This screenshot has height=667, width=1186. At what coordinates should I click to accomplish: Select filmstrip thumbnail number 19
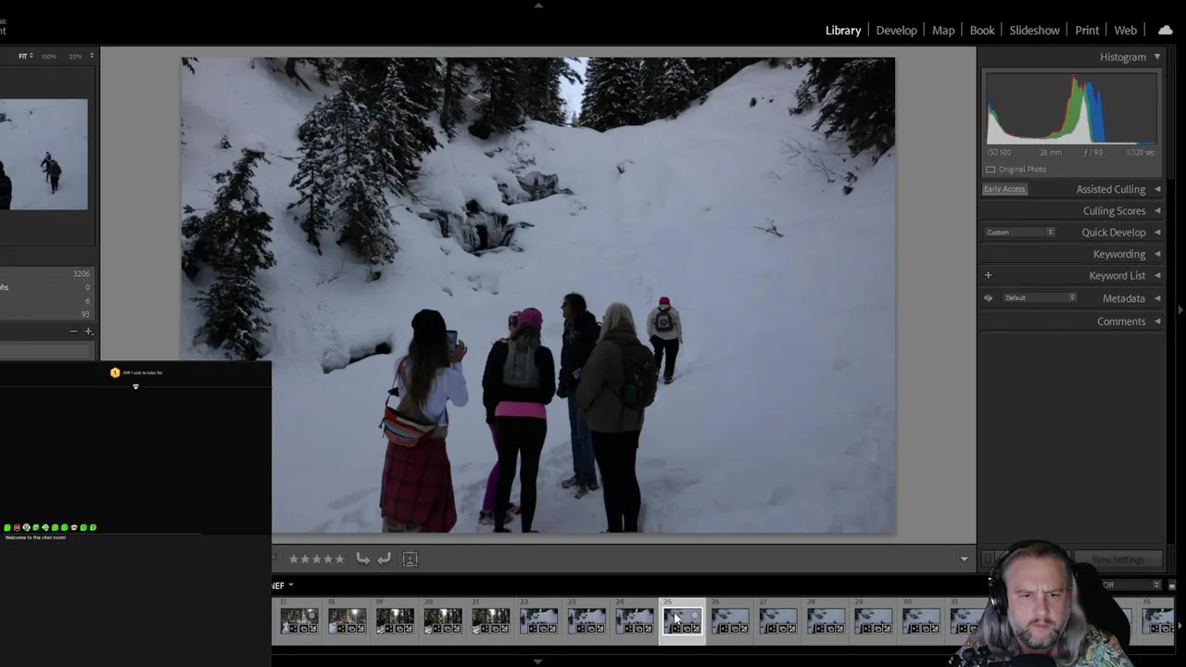click(x=395, y=621)
